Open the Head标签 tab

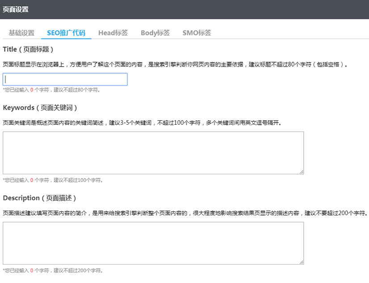[113, 32]
